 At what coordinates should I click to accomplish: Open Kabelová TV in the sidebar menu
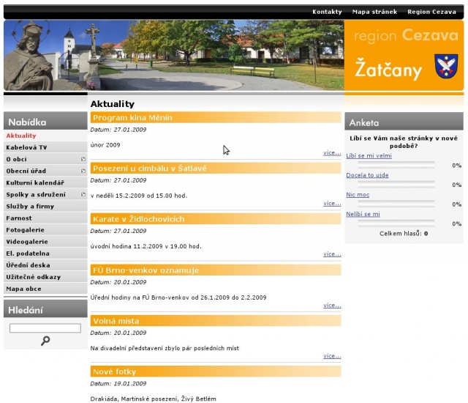tap(26, 147)
